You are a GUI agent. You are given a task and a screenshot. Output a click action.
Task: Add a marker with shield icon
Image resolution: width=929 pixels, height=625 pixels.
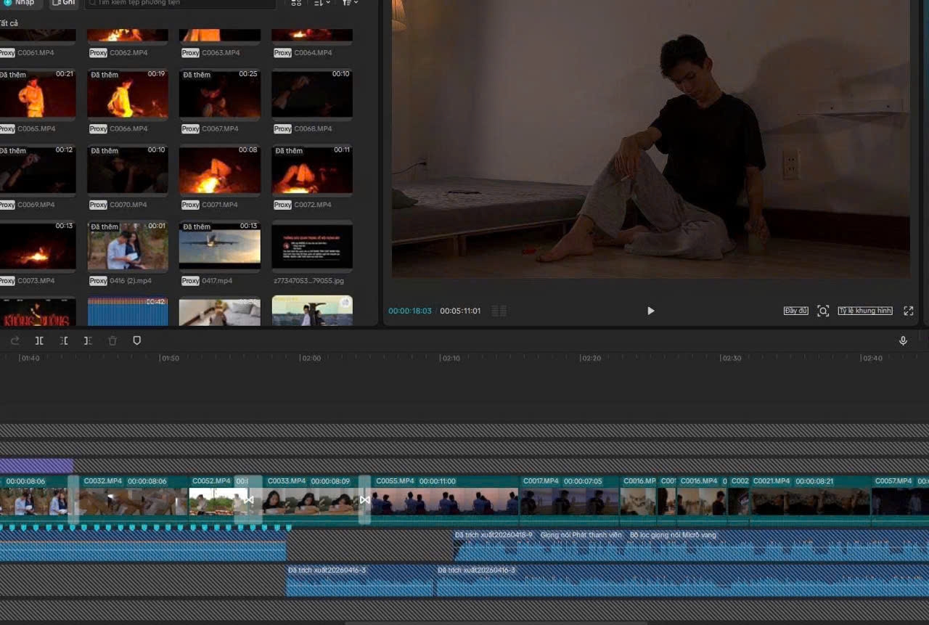click(136, 340)
